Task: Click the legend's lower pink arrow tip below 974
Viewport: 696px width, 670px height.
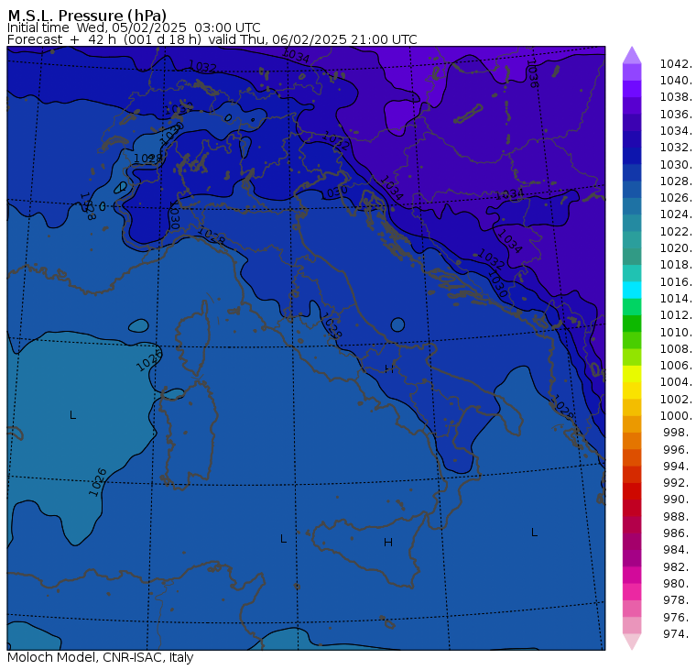Action: (632, 642)
